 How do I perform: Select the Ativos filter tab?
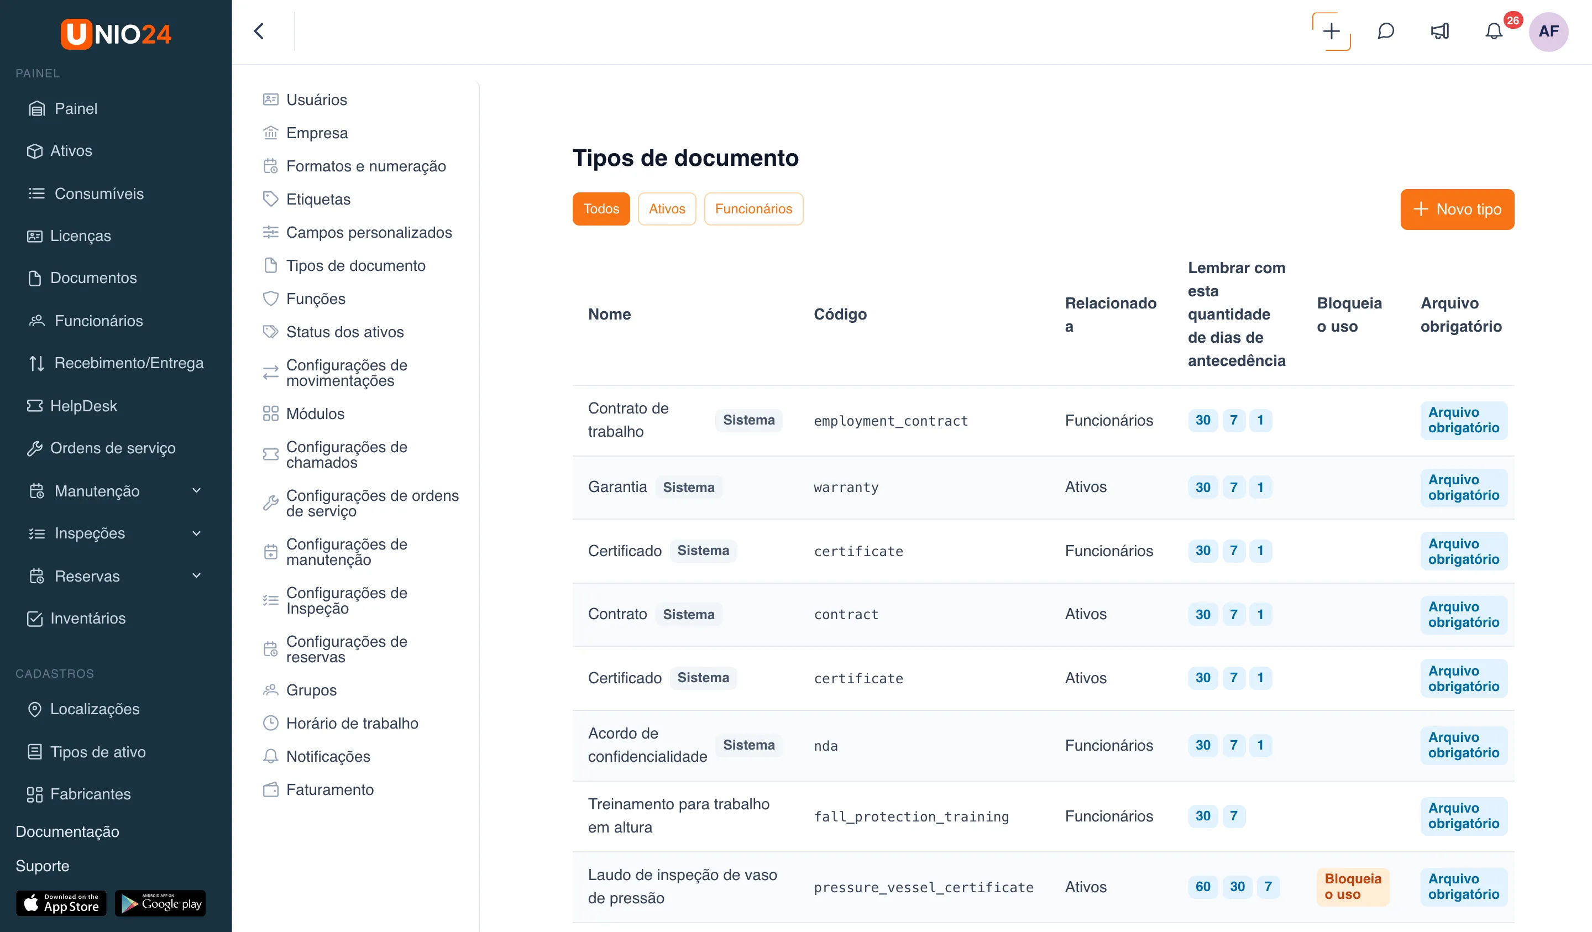click(667, 208)
